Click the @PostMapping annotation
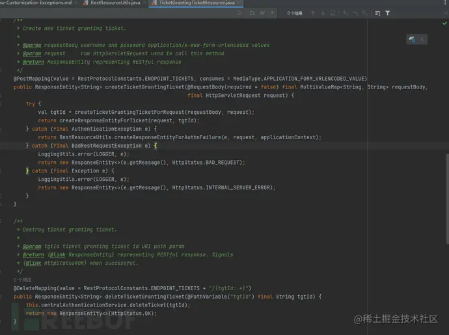This screenshot has width=449, height=335. (x=31, y=79)
